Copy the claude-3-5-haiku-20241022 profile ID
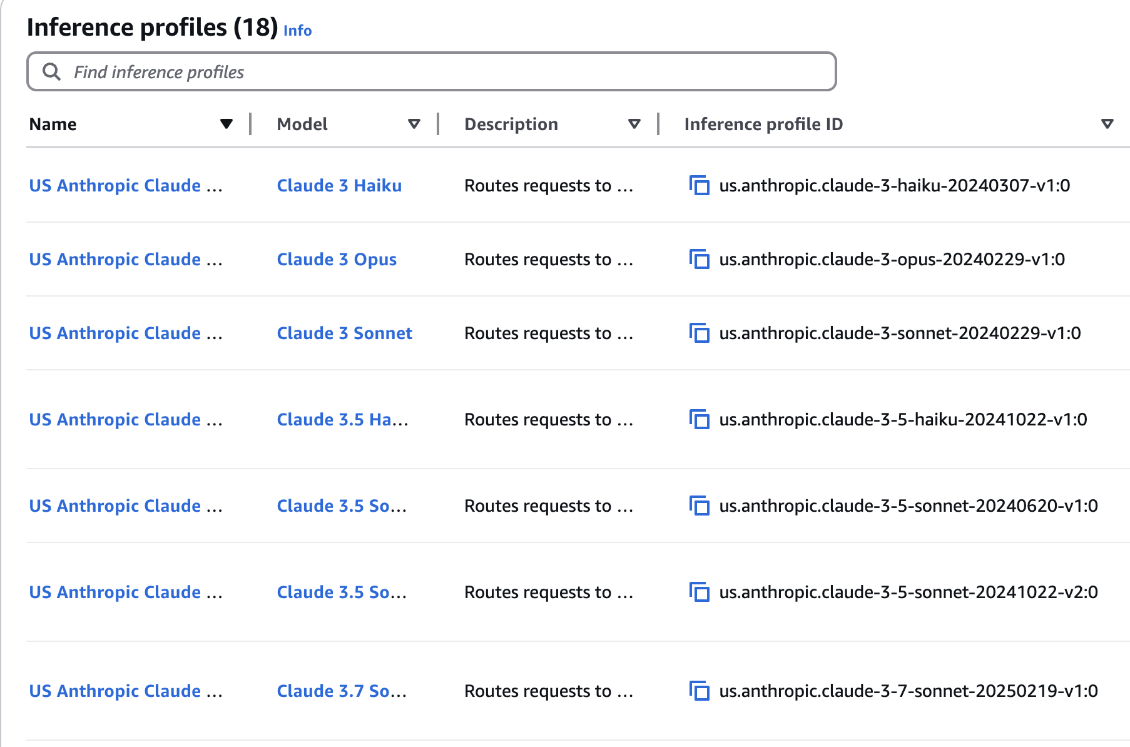Image resolution: width=1130 pixels, height=747 pixels. click(x=699, y=419)
